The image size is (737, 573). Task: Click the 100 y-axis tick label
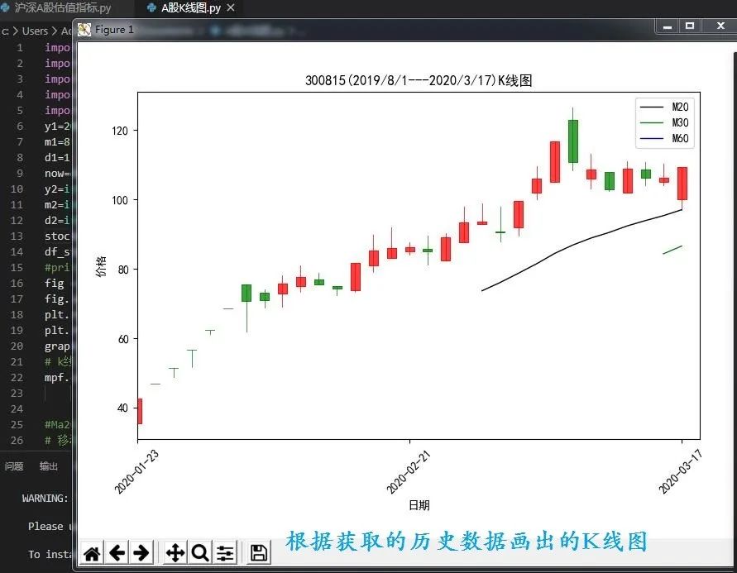(x=120, y=200)
